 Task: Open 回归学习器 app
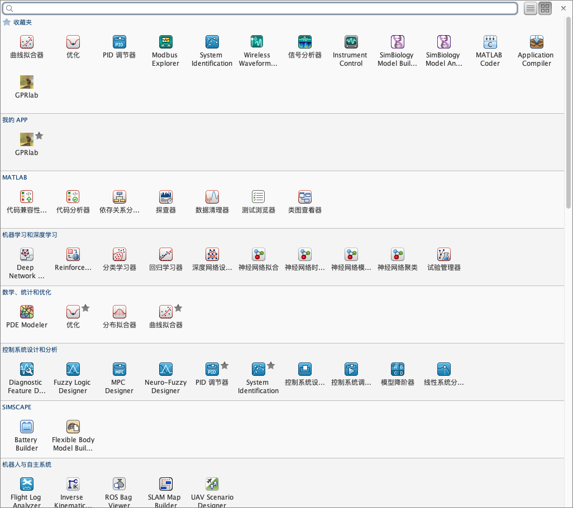pyautogui.click(x=165, y=259)
